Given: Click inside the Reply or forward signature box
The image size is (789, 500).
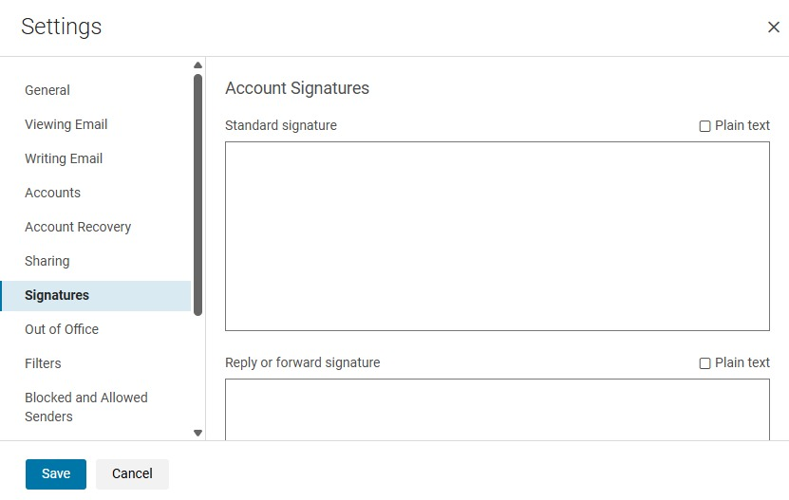Looking at the screenshot, I should pyautogui.click(x=497, y=409).
